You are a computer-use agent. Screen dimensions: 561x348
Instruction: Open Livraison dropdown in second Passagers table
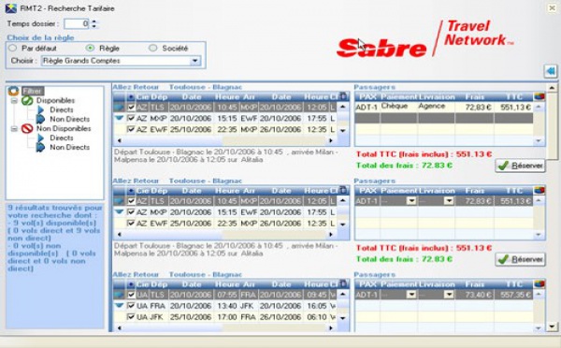click(x=449, y=201)
